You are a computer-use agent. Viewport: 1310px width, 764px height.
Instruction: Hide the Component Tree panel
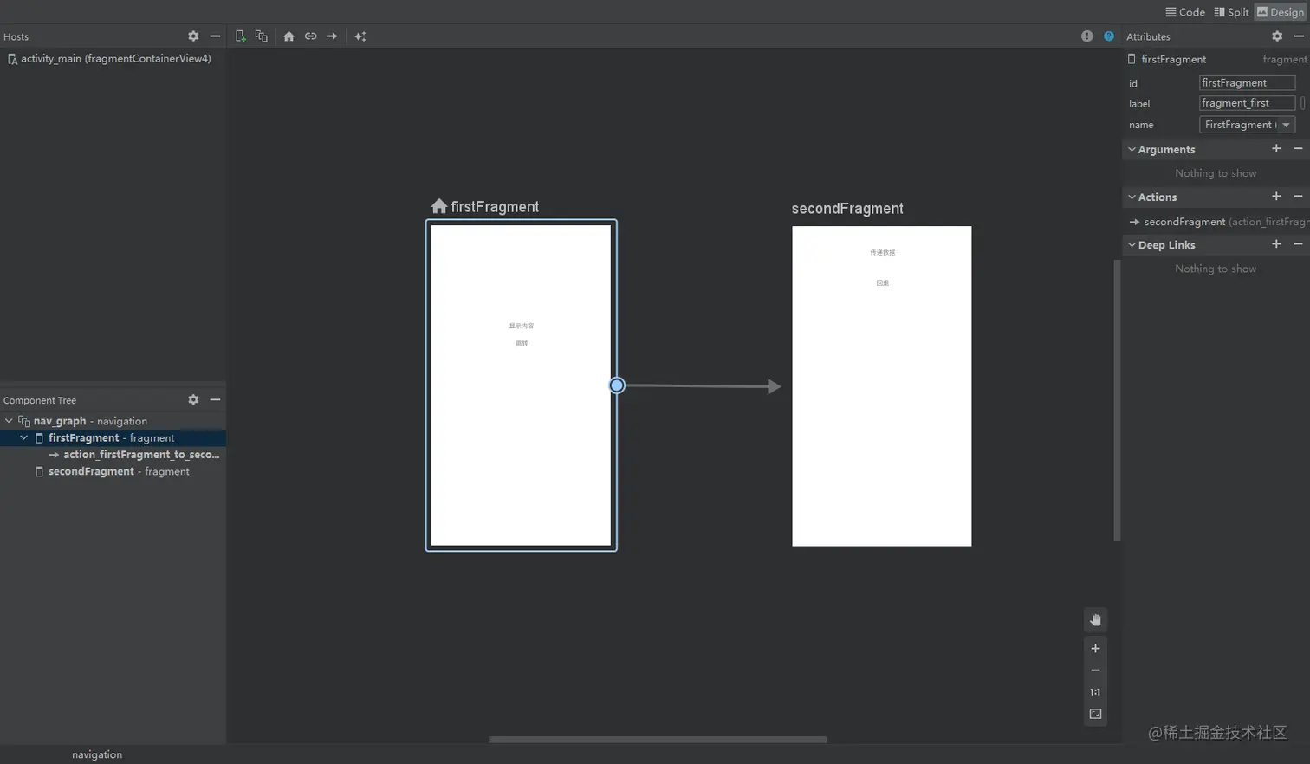coord(215,399)
